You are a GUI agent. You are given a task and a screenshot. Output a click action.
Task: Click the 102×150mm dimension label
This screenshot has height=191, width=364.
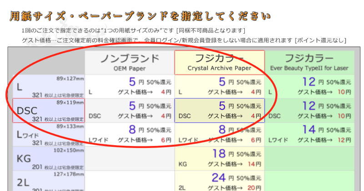pyautogui.click(x=69, y=150)
